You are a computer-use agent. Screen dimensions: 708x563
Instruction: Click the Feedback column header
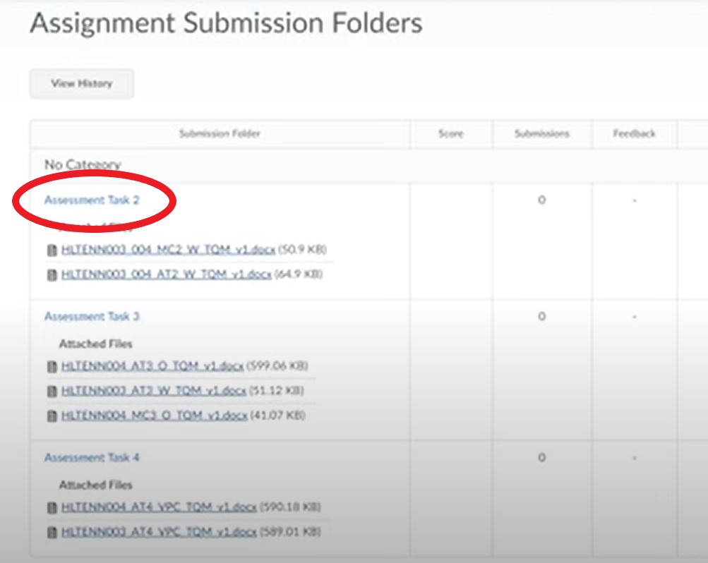coord(635,133)
